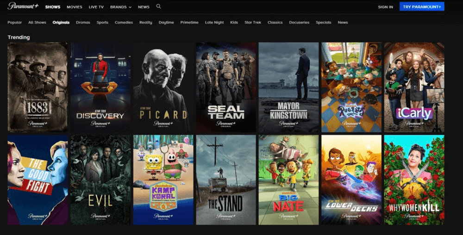
Task: Open Live TV from top navigation
Action: (96, 7)
